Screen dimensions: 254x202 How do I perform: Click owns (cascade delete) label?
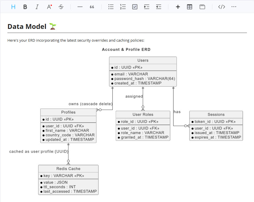(x=91, y=104)
